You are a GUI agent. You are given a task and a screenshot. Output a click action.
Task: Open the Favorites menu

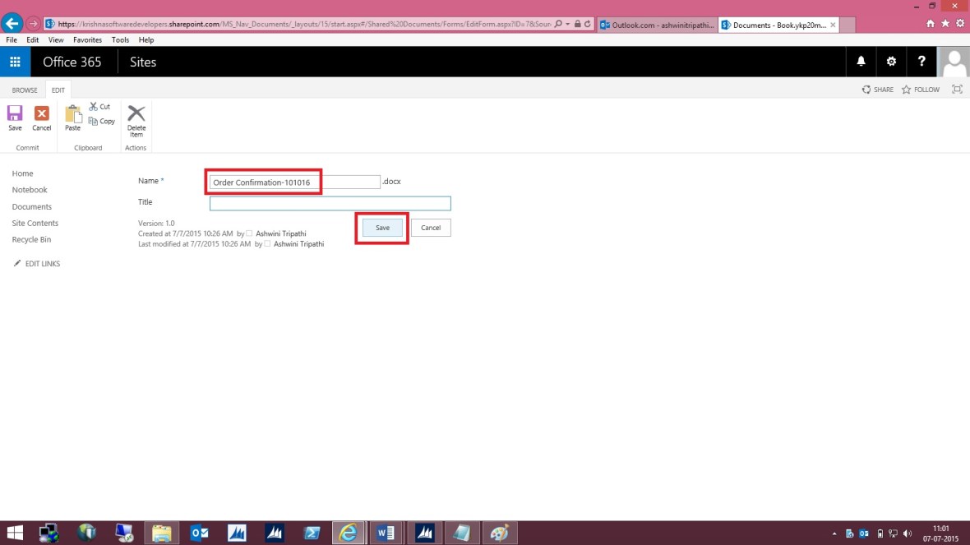point(87,39)
